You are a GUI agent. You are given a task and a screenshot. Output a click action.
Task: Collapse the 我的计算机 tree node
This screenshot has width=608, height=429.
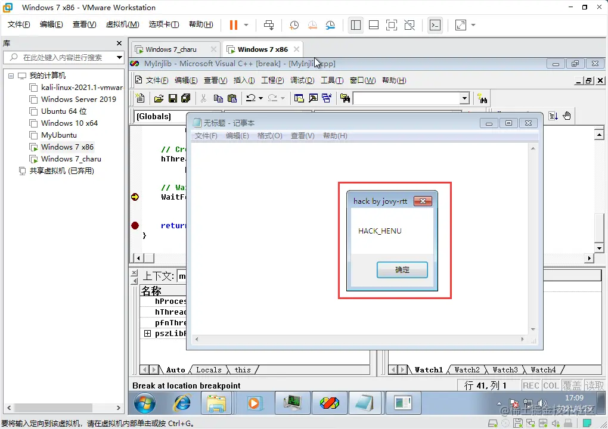(x=11, y=76)
